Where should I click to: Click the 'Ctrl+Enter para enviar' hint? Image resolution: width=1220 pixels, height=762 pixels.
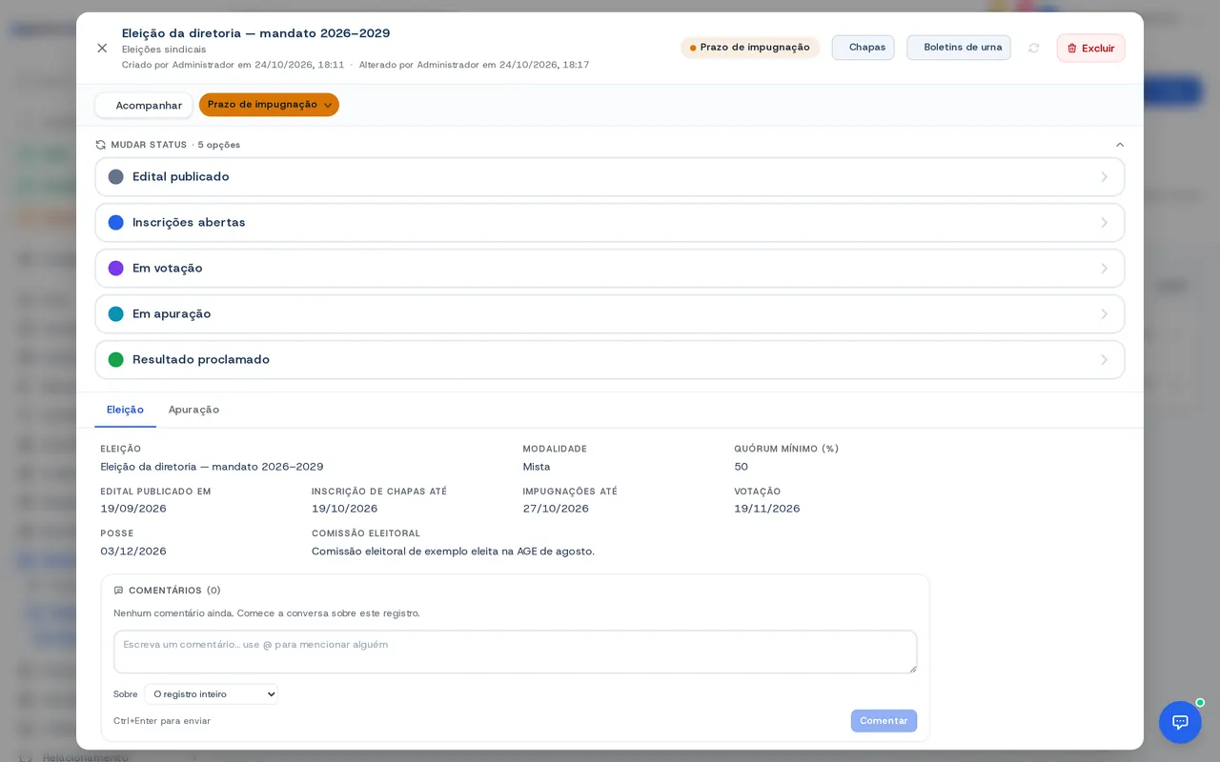[162, 721]
